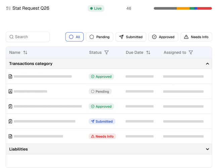Click the Transactions category heading text
218x168 pixels.
tap(31, 64)
